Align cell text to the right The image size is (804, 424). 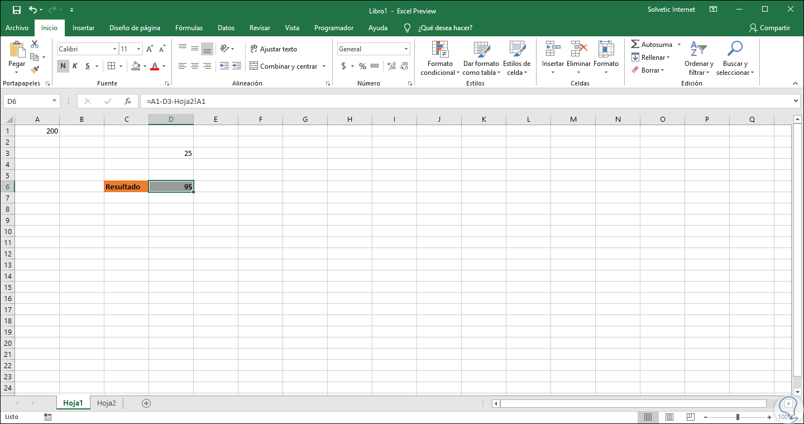tap(207, 66)
